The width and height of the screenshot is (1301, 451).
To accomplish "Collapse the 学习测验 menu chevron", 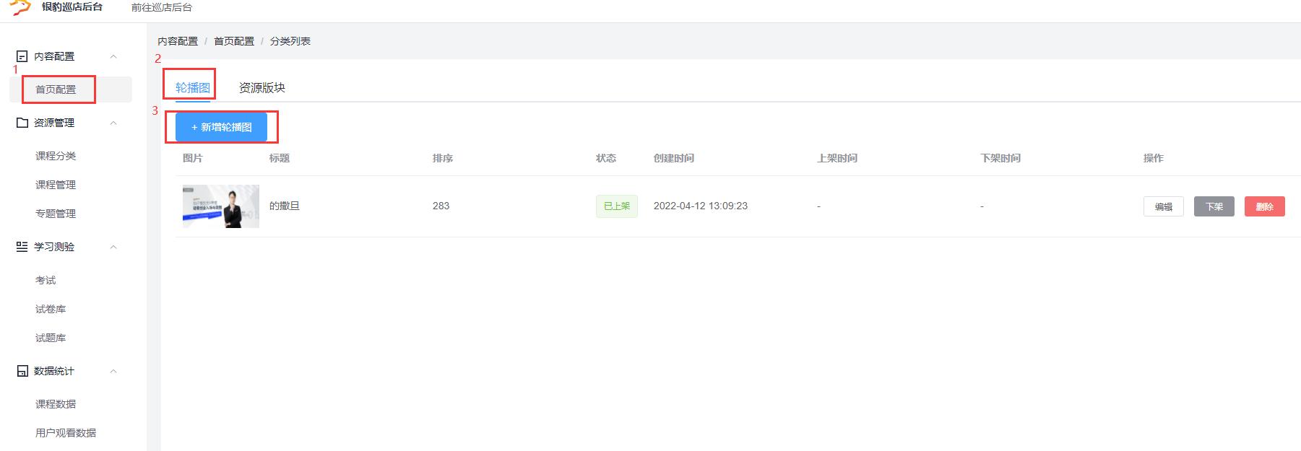I will [113, 247].
